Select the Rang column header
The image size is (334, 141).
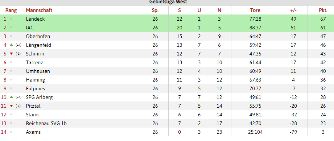[x=11, y=10]
